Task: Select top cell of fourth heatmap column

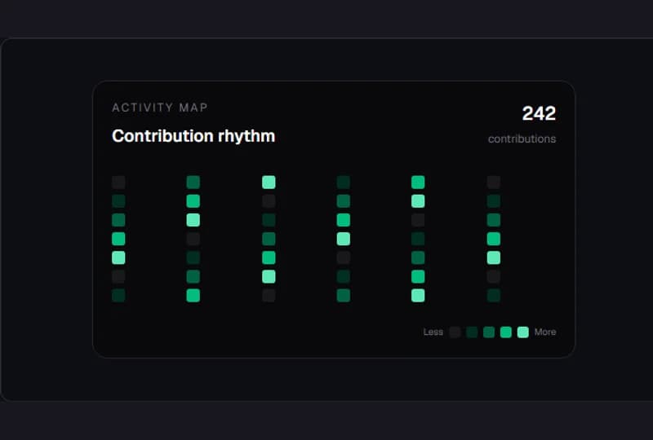Action: 344,183
